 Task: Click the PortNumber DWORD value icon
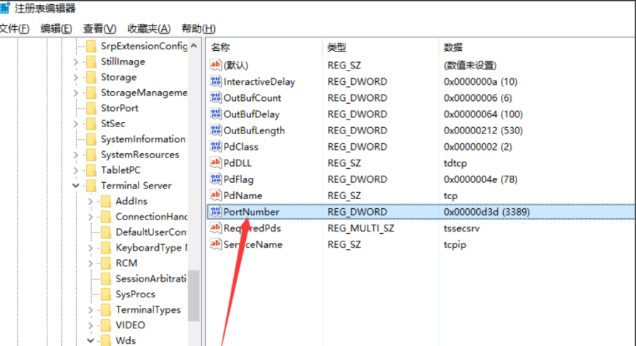coord(216,212)
